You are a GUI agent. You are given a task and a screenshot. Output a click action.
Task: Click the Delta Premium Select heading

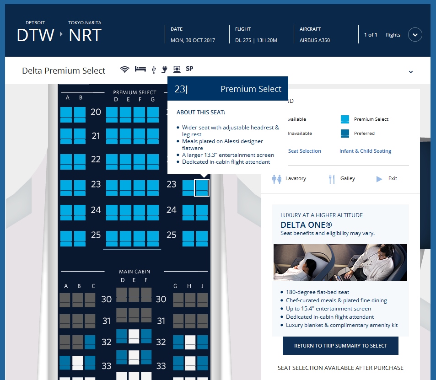(x=63, y=70)
